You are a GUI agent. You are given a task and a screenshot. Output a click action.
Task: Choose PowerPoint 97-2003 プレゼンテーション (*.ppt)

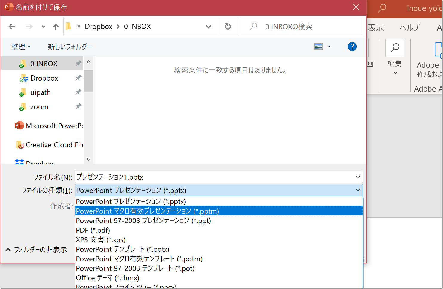pos(219,221)
